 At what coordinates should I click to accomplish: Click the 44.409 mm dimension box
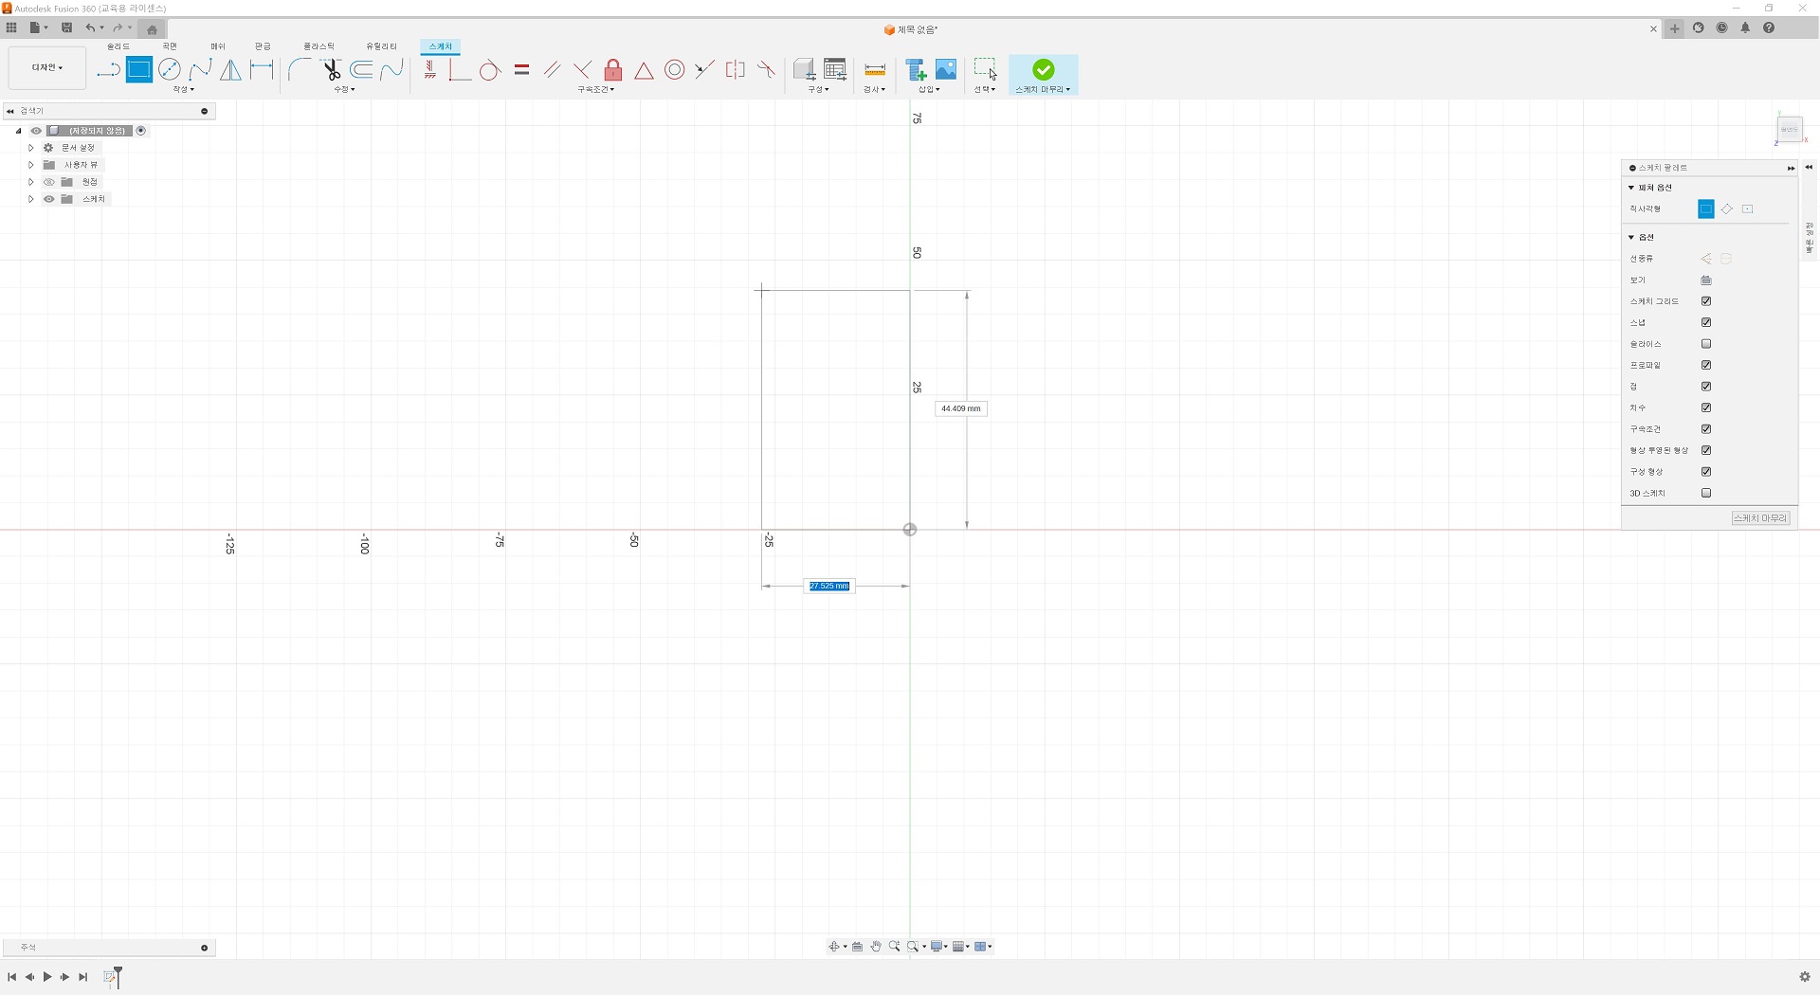(961, 408)
